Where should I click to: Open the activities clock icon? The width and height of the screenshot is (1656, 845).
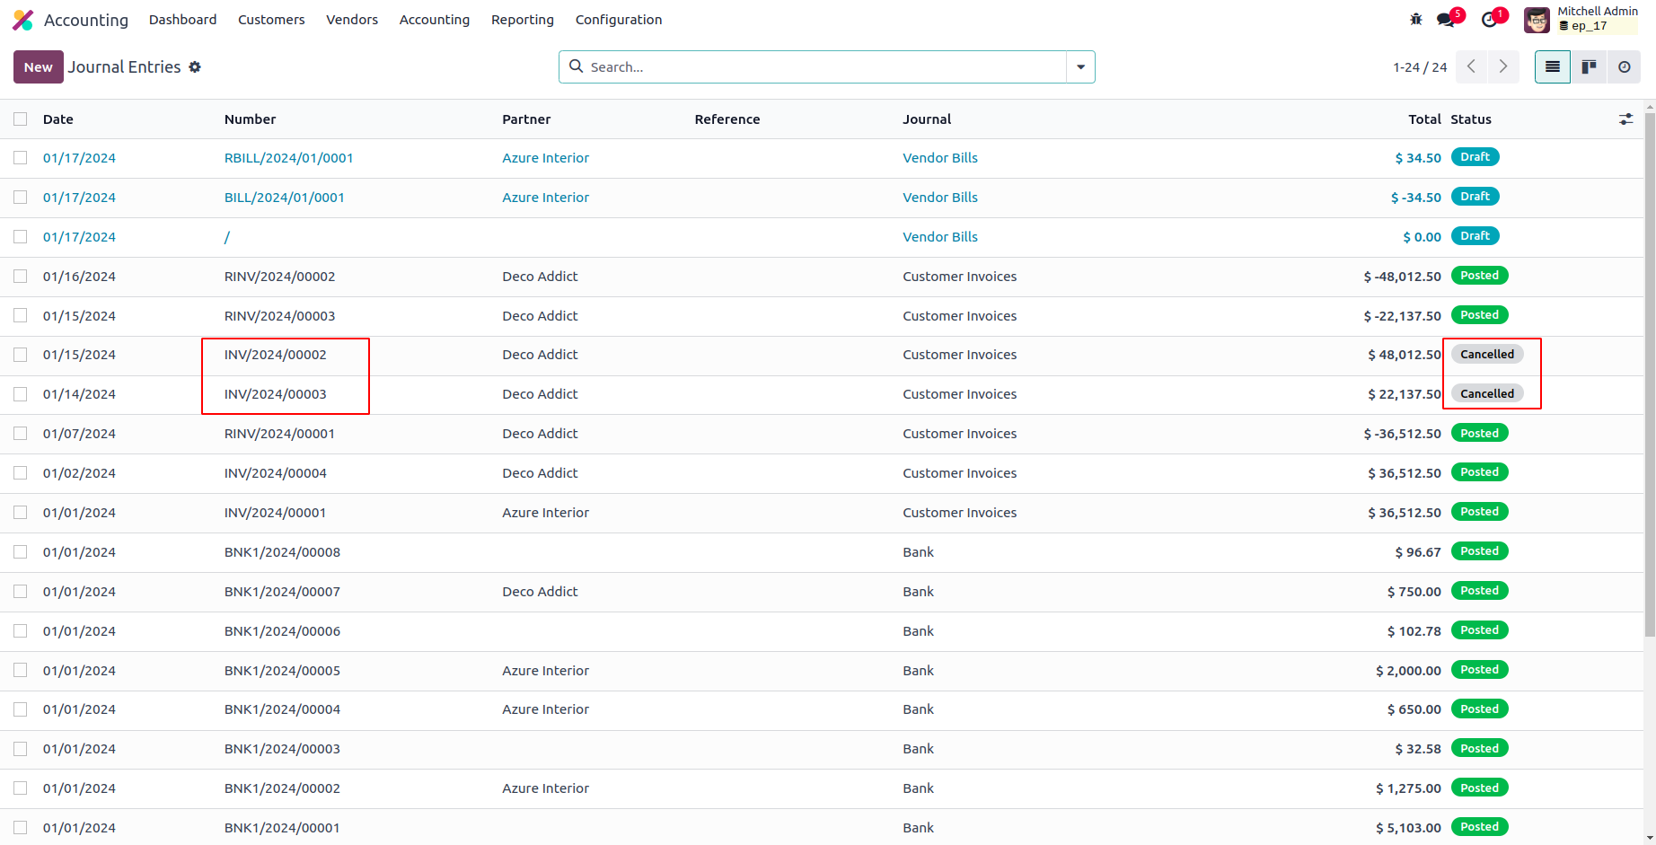coord(1489,20)
